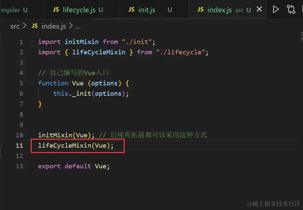303x210 pixels.
Task: Click the breadcrumb chevron after src
Action: coord(24,26)
